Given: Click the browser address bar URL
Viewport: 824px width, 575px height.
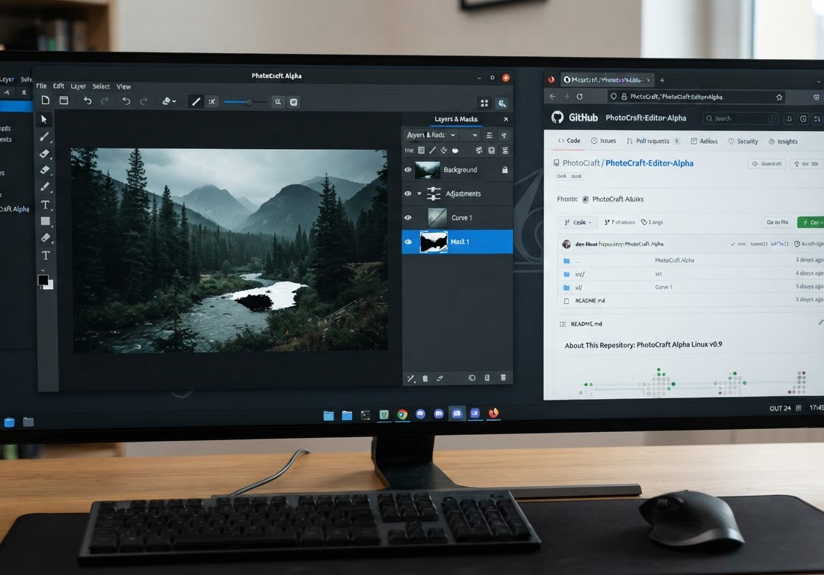Looking at the screenshot, I should [676, 97].
